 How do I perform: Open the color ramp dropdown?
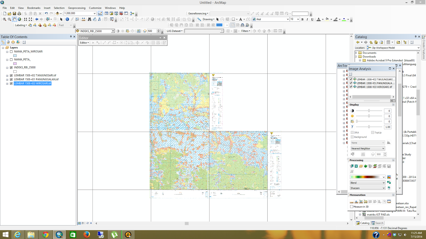pos(383,177)
